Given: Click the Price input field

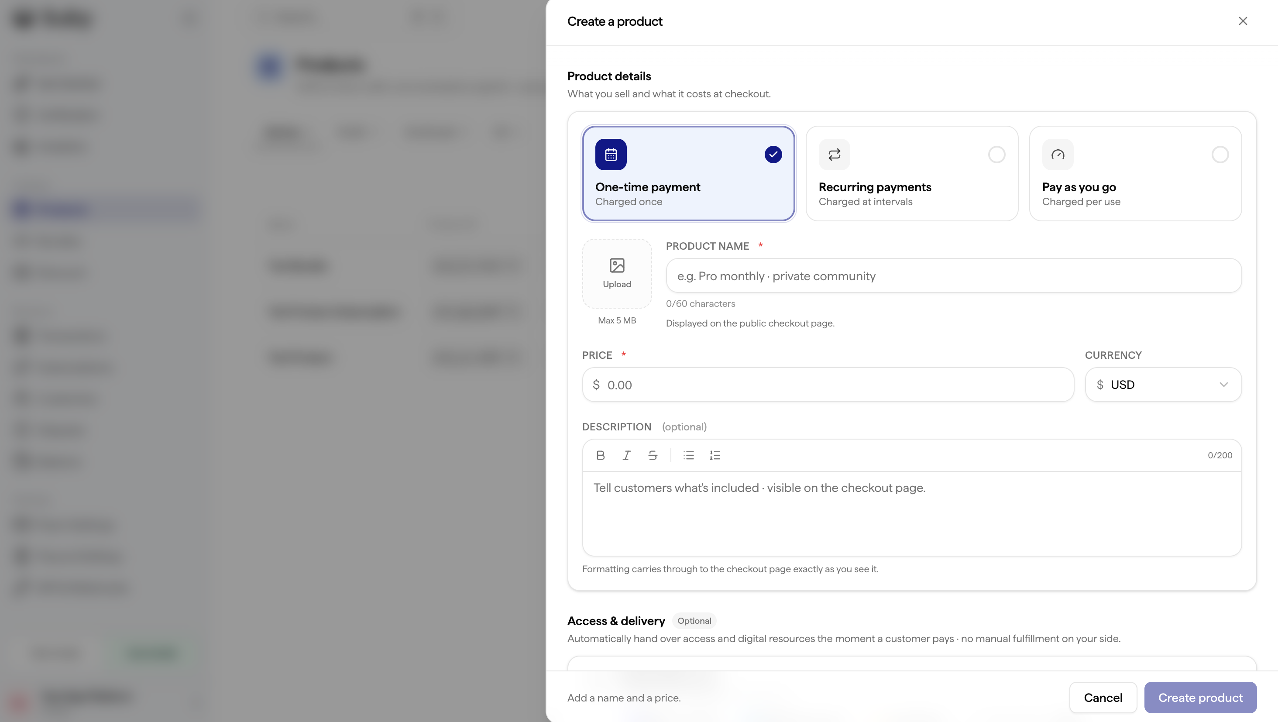Looking at the screenshot, I should (x=828, y=385).
